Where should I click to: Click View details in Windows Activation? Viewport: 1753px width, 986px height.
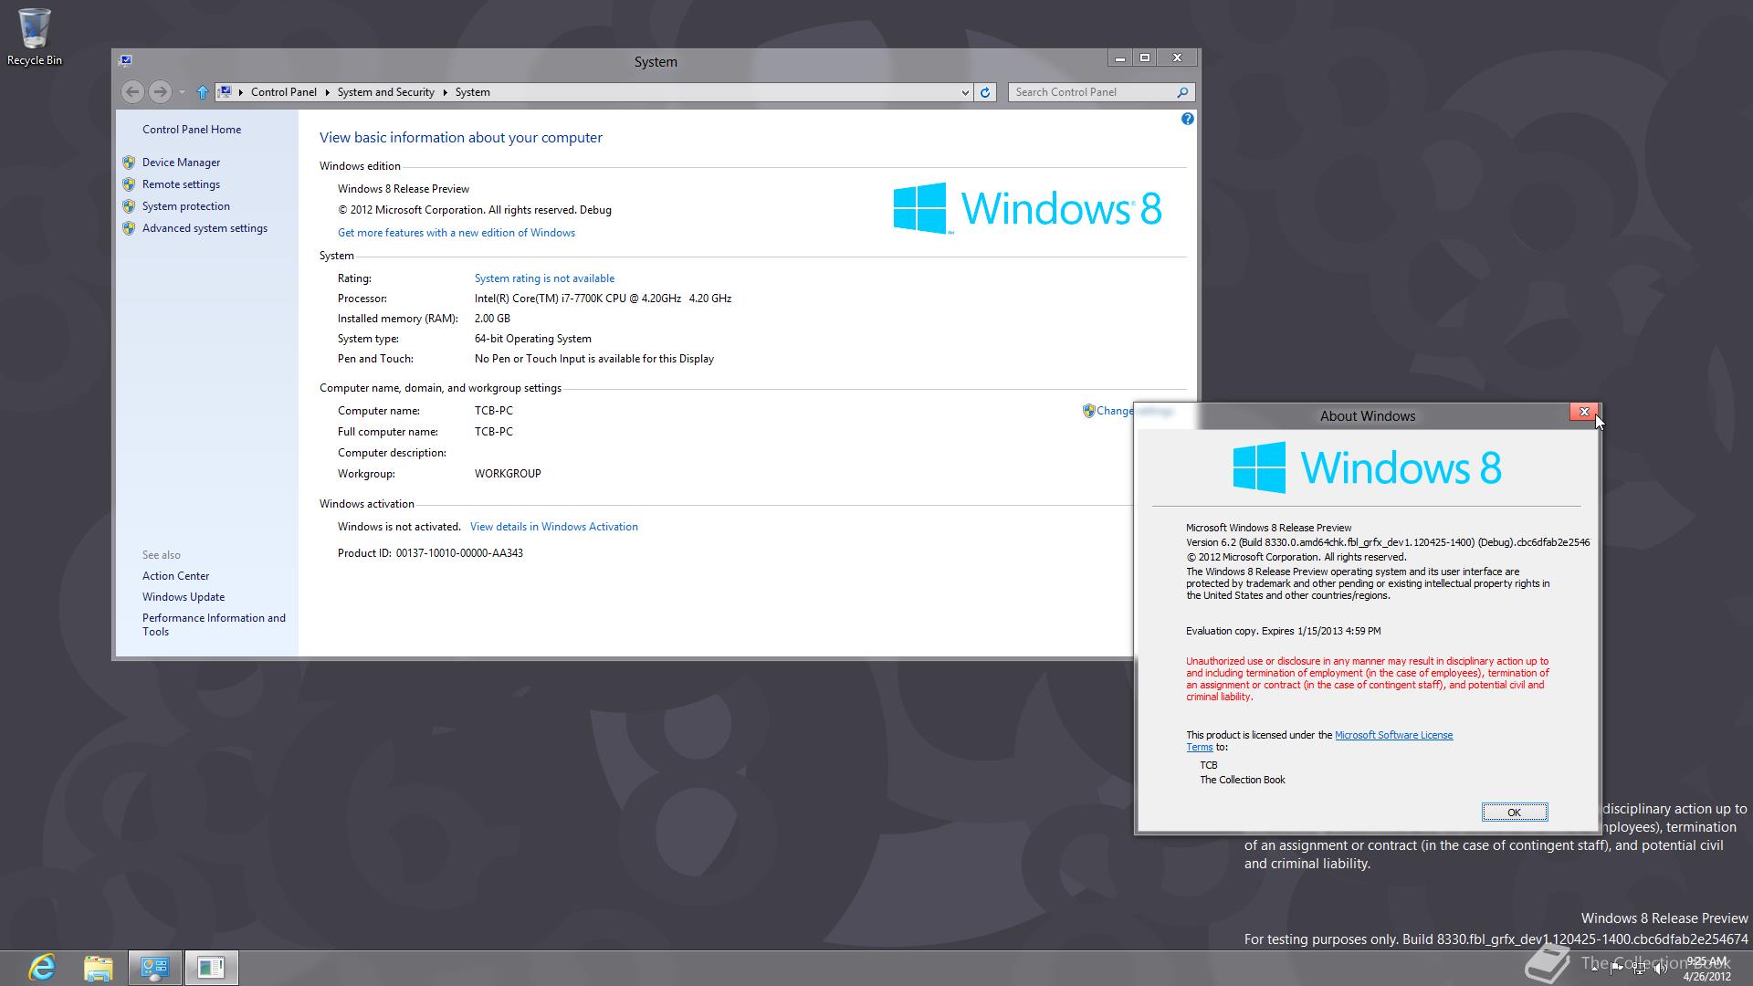click(553, 527)
